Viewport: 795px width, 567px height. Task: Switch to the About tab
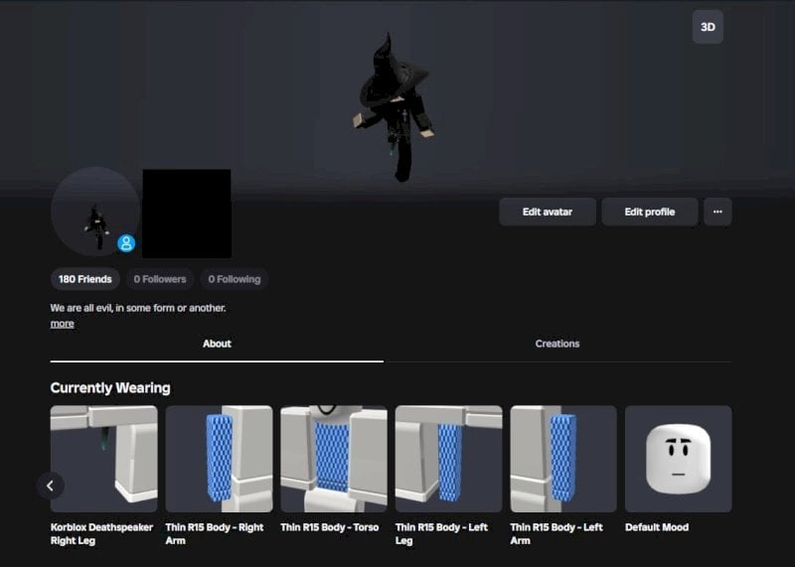coord(217,344)
